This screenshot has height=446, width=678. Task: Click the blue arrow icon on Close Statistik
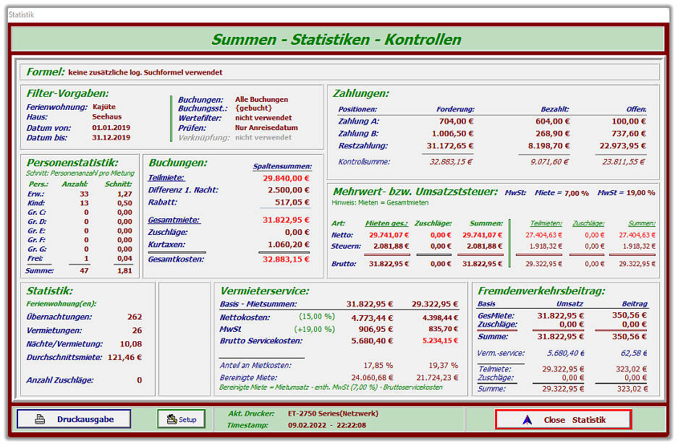527,420
